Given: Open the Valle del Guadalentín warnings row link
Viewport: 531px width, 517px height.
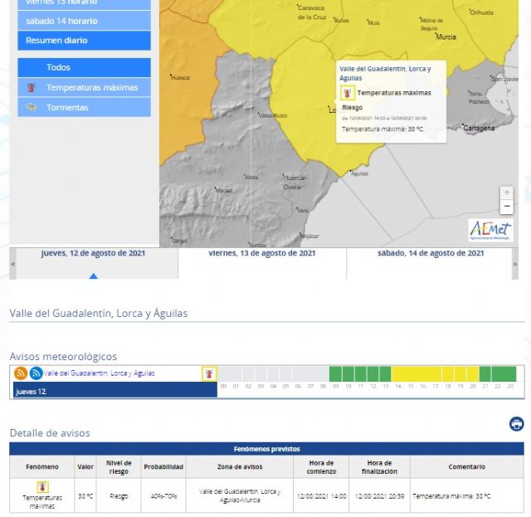Looking at the screenshot, I should tap(100, 373).
